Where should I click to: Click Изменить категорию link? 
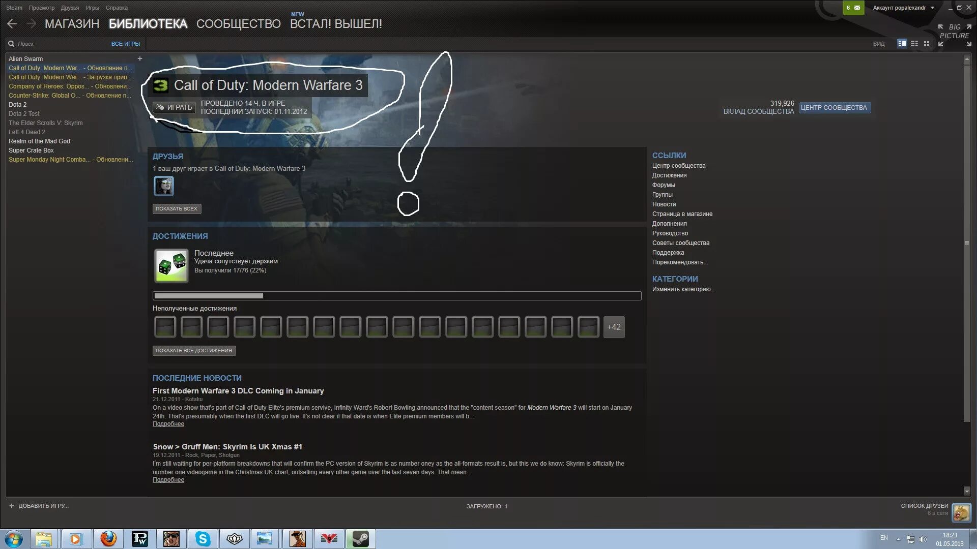[x=683, y=289]
